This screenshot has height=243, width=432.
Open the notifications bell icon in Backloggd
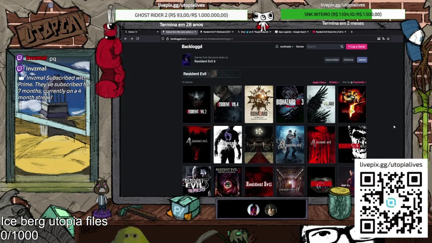tap(277, 47)
